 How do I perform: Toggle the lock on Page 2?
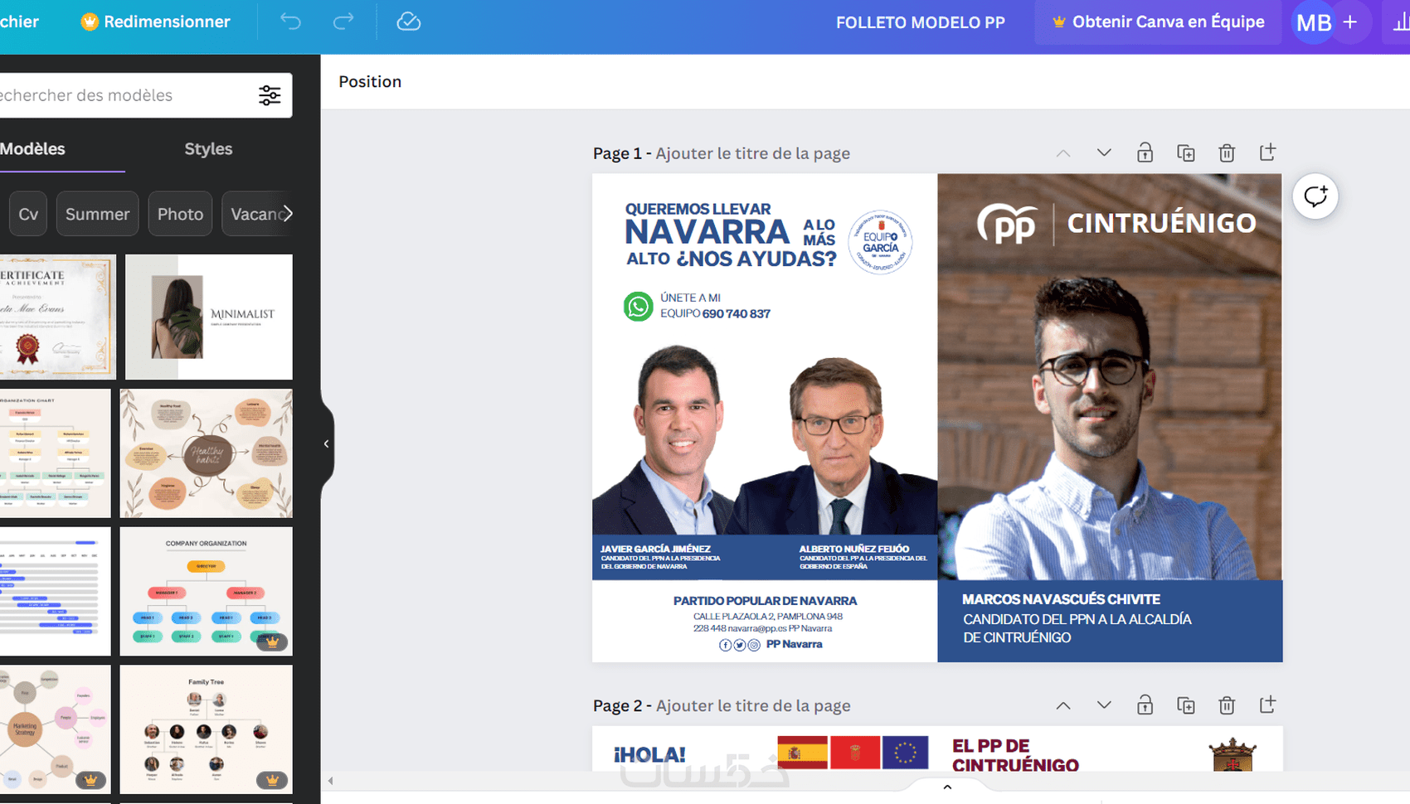(1145, 705)
